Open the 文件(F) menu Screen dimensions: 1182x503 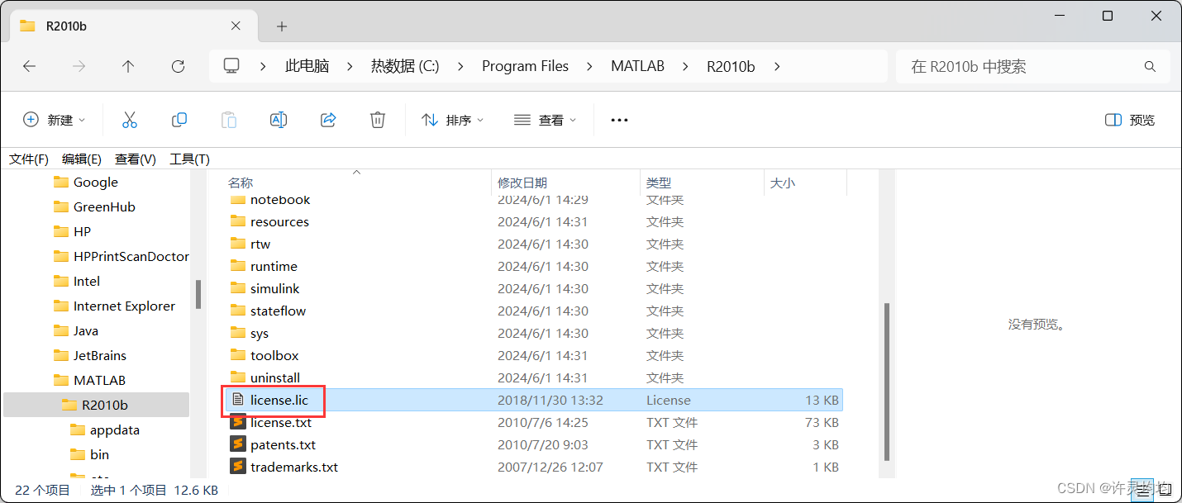pos(29,159)
